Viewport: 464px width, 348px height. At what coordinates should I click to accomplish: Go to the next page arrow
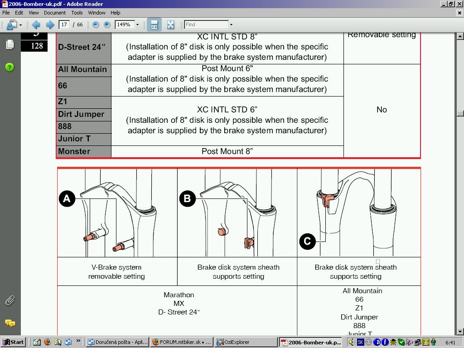click(50, 25)
